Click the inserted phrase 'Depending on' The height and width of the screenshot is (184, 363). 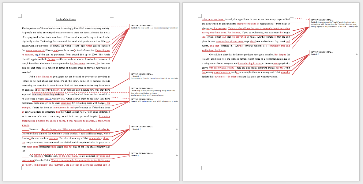(103, 50)
